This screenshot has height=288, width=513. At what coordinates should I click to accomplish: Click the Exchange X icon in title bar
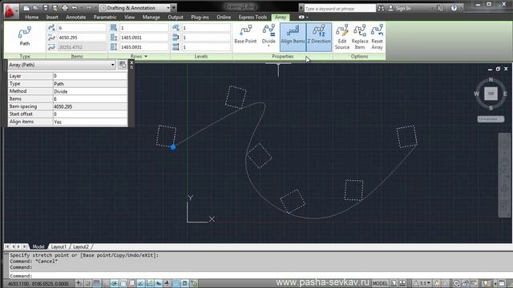coord(440,8)
